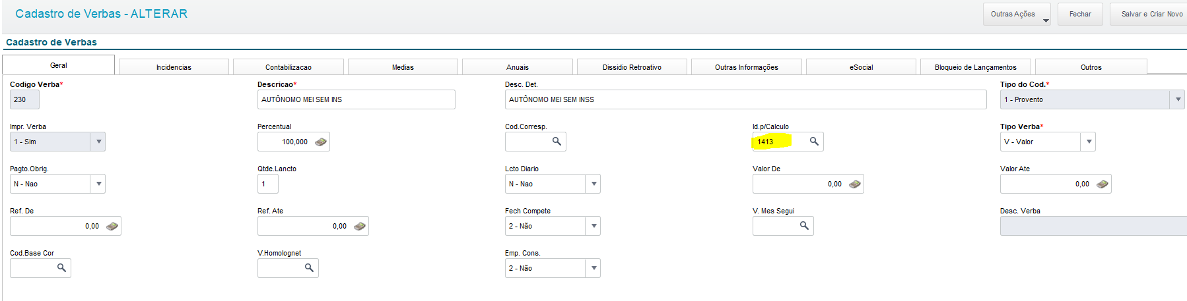Expand the Lcto Diario dropdown
The height and width of the screenshot is (301, 1187).
click(593, 184)
